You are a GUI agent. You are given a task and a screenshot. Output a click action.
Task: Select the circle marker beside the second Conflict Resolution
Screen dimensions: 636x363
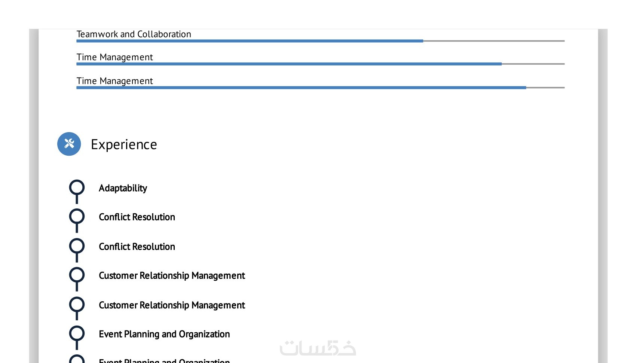(77, 246)
